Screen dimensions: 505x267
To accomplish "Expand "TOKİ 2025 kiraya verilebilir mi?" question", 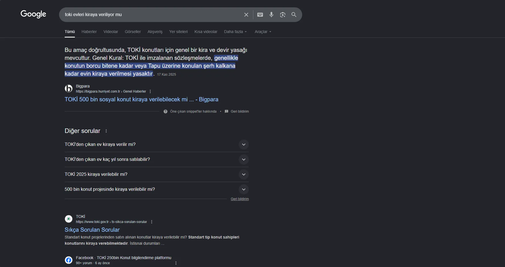I will [243, 174].
